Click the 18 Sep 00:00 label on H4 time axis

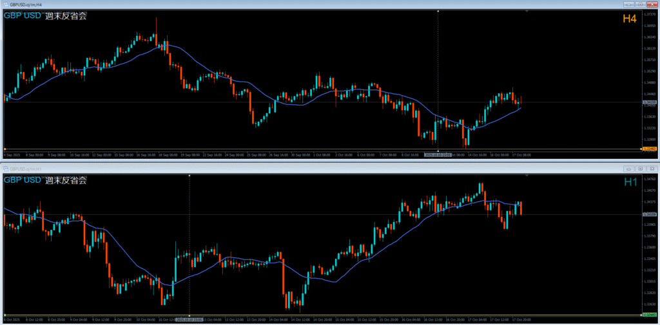(x=168, y=154)
